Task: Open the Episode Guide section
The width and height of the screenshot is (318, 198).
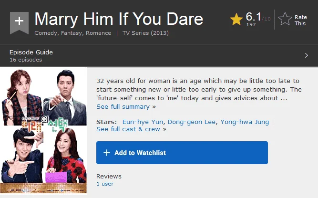Action: tap(31, 52)
